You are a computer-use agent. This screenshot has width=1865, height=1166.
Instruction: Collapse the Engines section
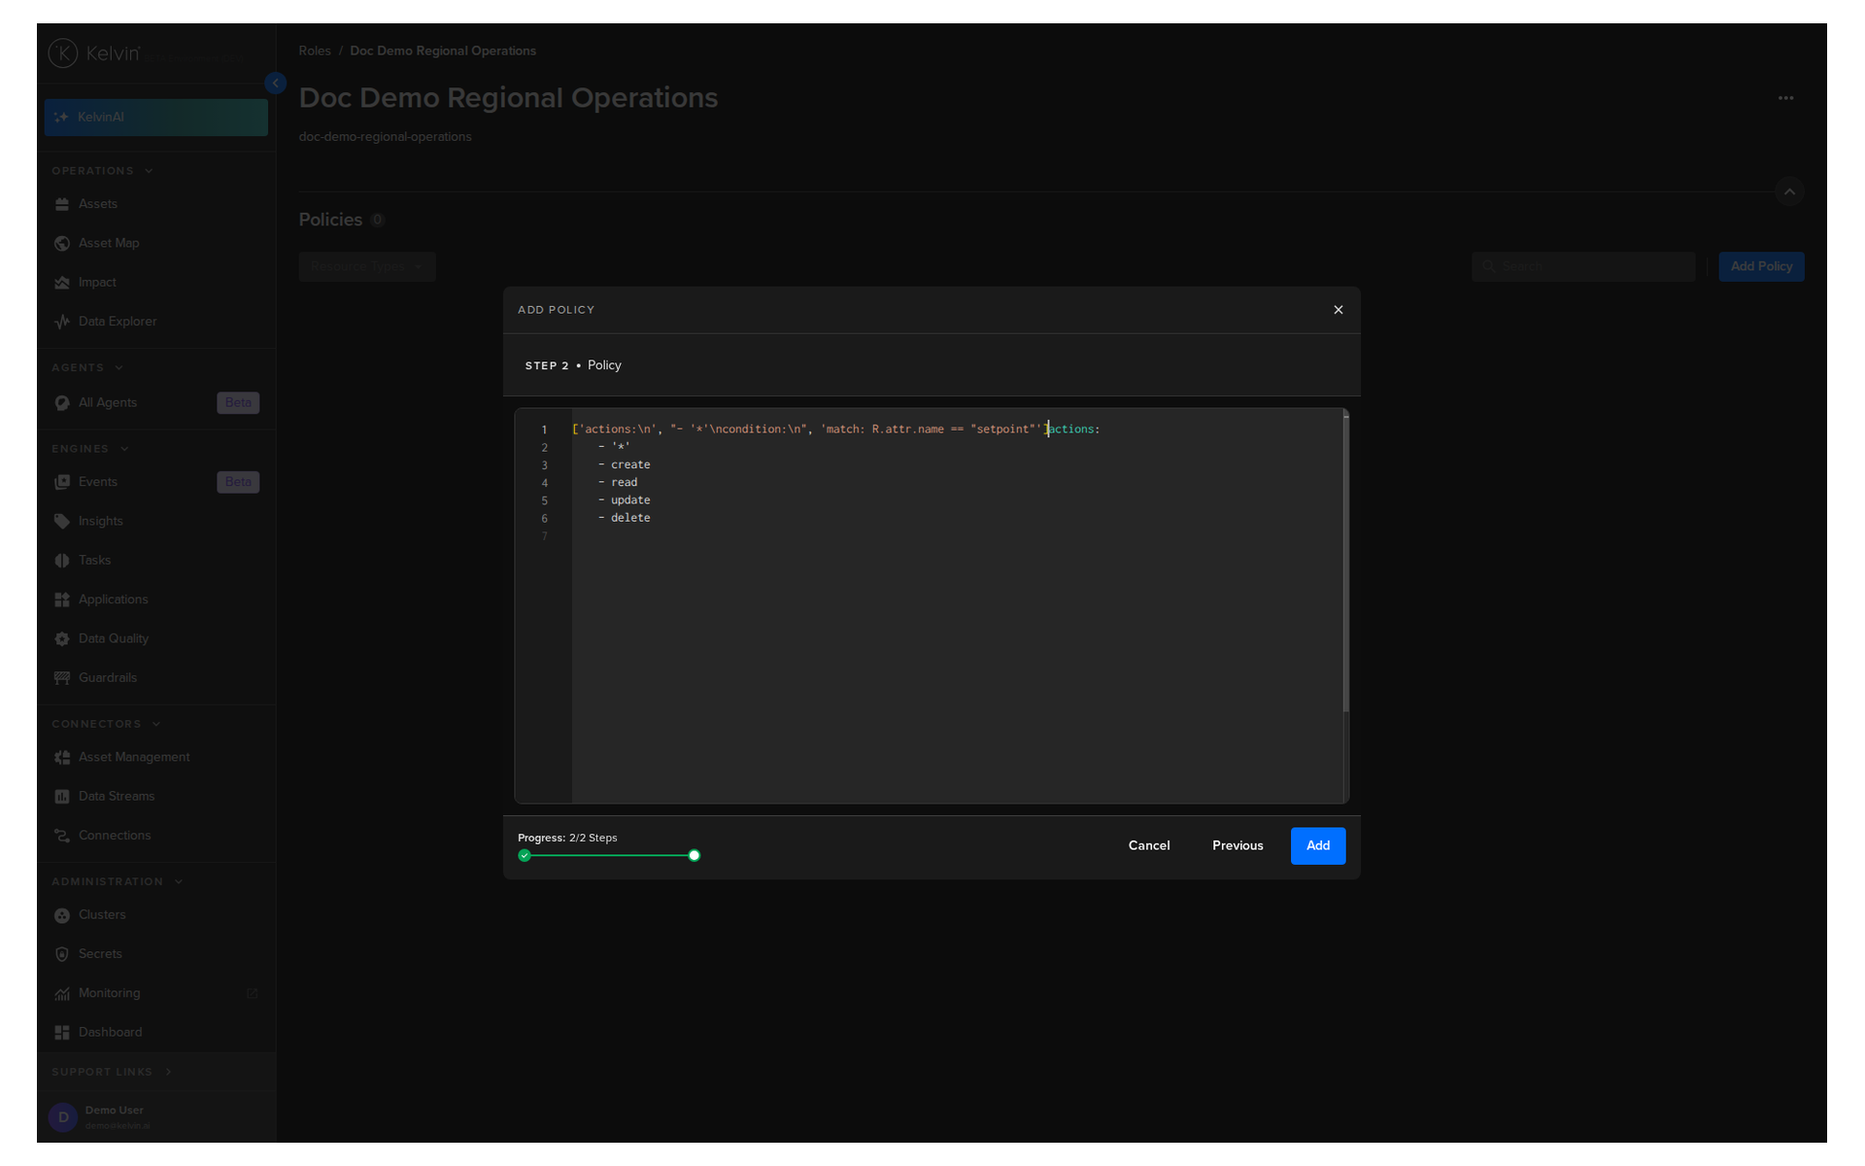pyautogui.click(x=124, y=449)
